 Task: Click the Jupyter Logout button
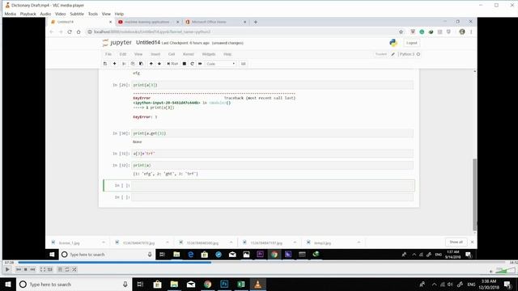(x=412, y=43)
